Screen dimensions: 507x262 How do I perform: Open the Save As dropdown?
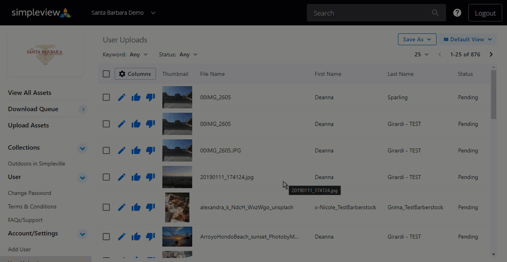(x=417, y=39)
